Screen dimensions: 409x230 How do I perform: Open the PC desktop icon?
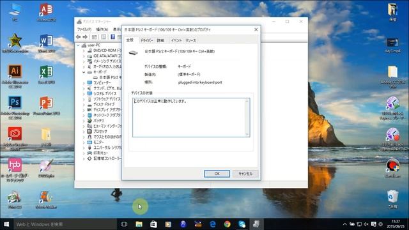click(x=15, y=12)
